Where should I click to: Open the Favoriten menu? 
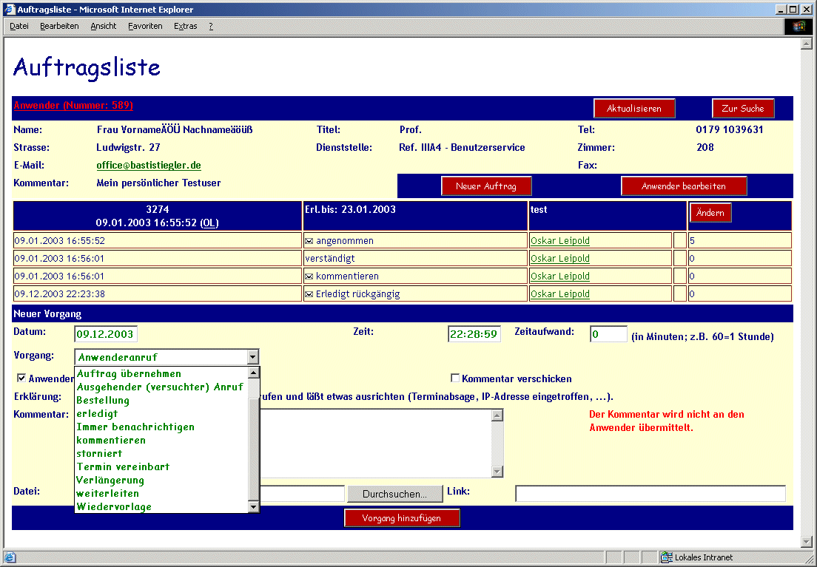point(145,26)
